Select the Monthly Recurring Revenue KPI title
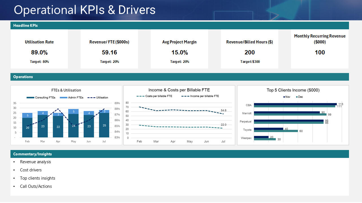362x203 pixels. click(x=320, y=39)
